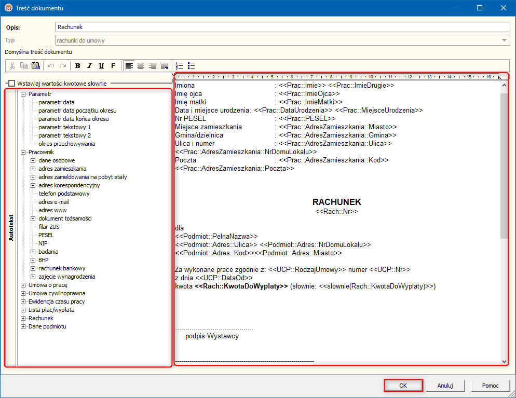Expand adres zamieszkania node
Image resolution: width=516 pixels, height=398 pixels.
pyautogui.click(x=33, y=169)
